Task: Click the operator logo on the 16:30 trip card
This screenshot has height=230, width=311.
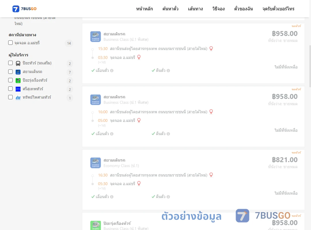Action: pos(96,163)
